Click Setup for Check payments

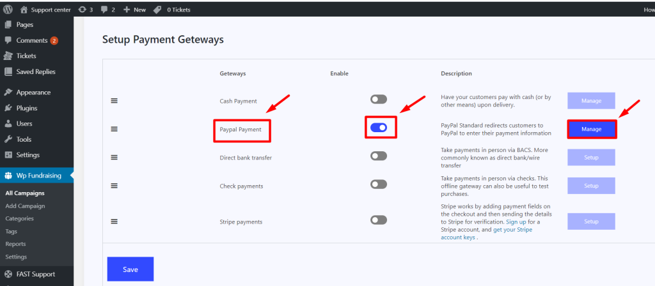[x=591, y=186]
